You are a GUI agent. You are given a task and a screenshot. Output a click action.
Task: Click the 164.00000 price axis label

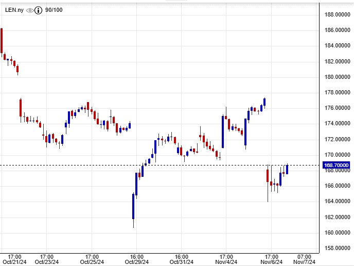(x=337, y=201)
